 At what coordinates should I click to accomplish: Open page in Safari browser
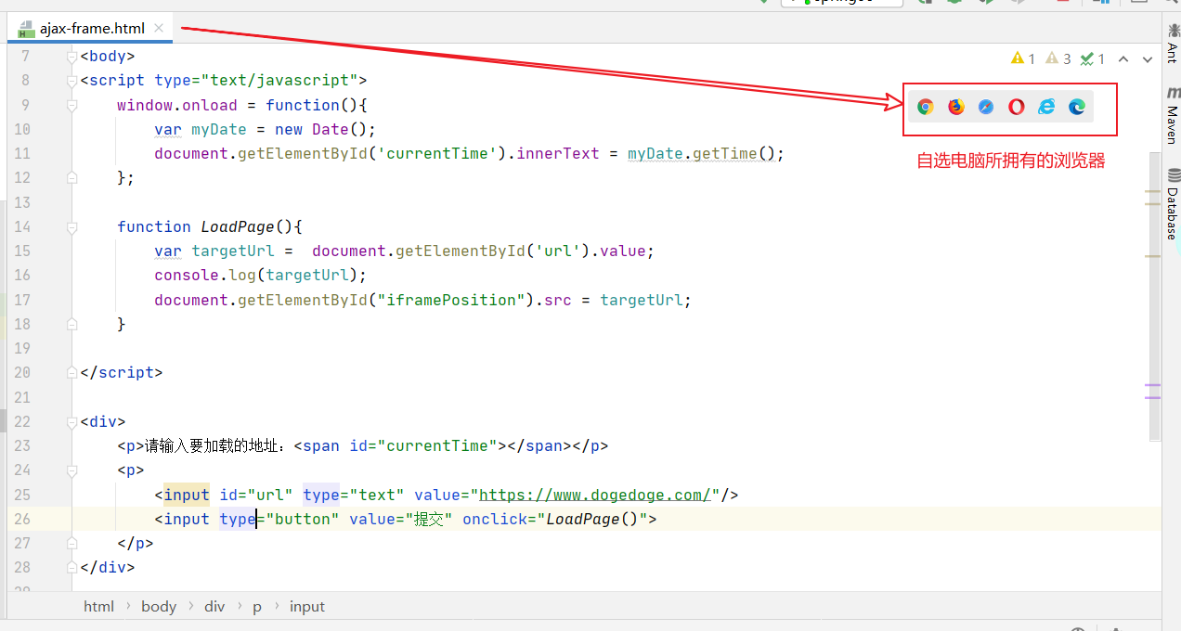[986, 107]
